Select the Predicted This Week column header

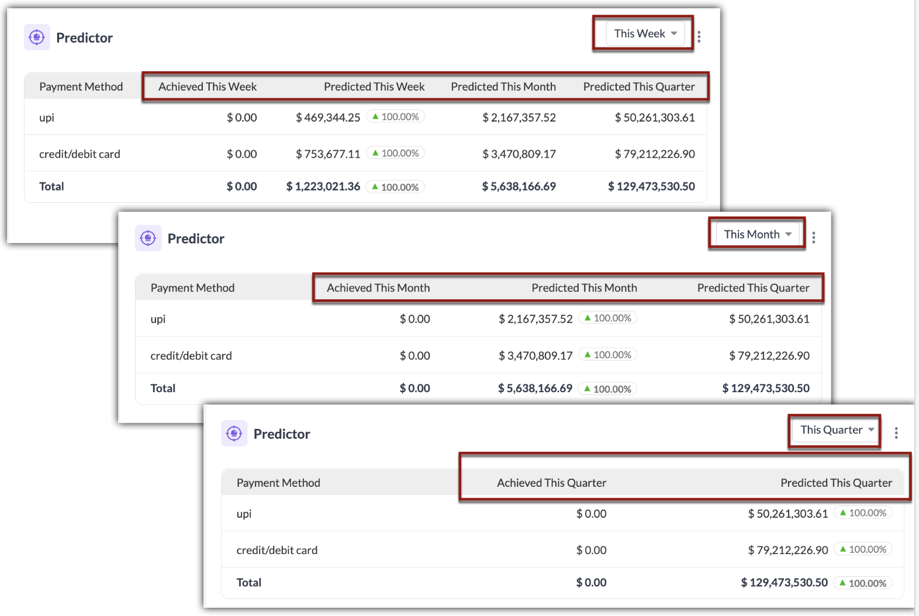tap(374, 86)
